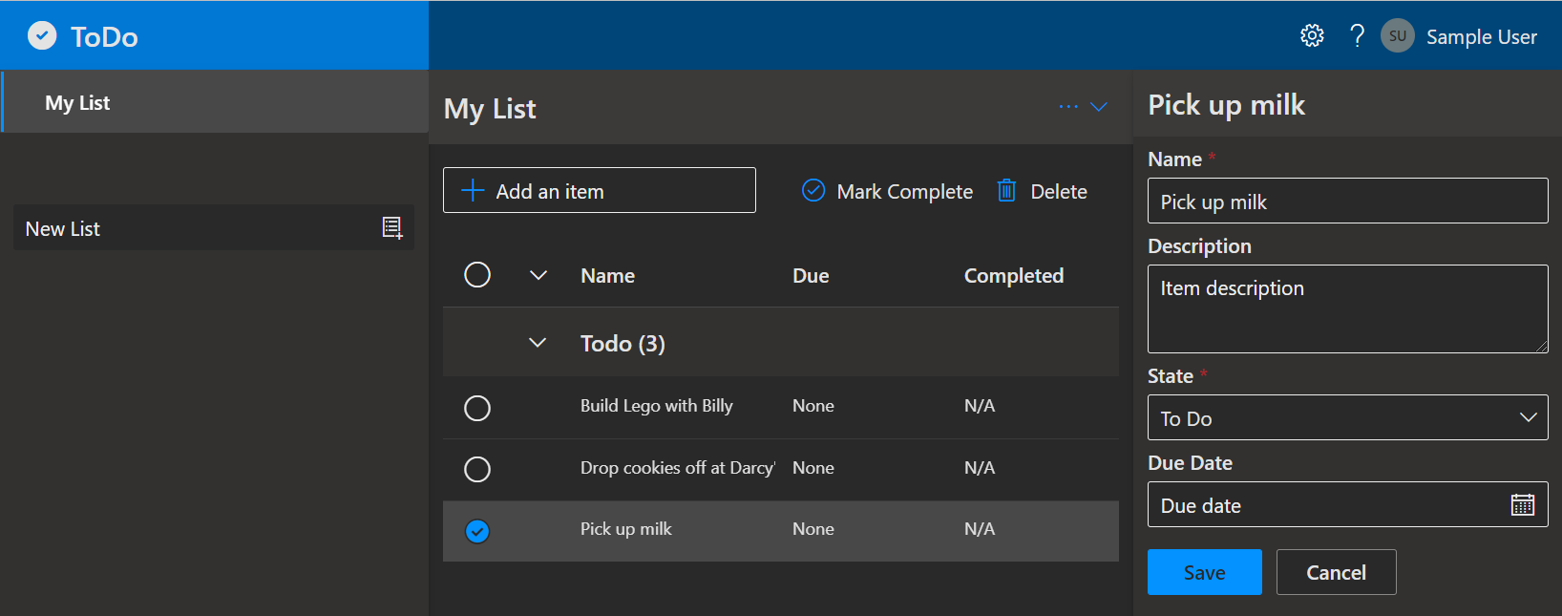Deselect the Pick up milk checkbox

point(477,531)
